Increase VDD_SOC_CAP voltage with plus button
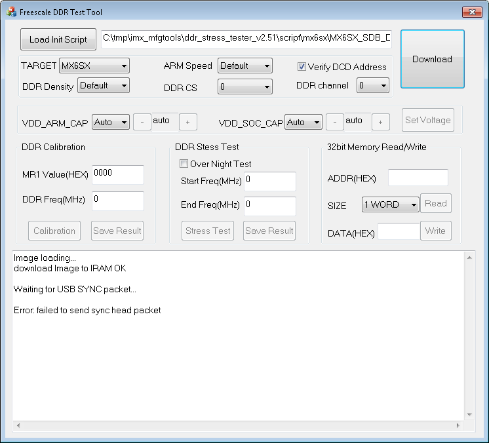This screenshot has height=443, width=489. pos(380,122)
